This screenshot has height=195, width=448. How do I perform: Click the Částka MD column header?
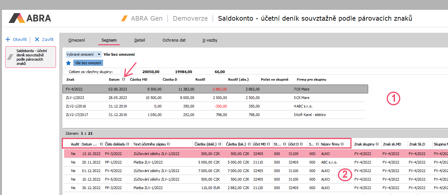pos(138,79)
